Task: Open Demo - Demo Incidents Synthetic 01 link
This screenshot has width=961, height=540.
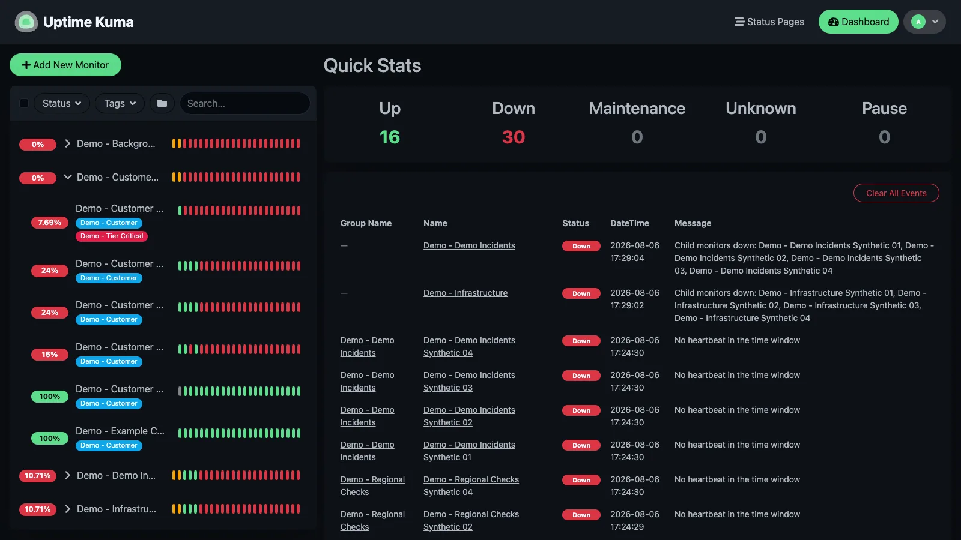Action: (469, 451)
